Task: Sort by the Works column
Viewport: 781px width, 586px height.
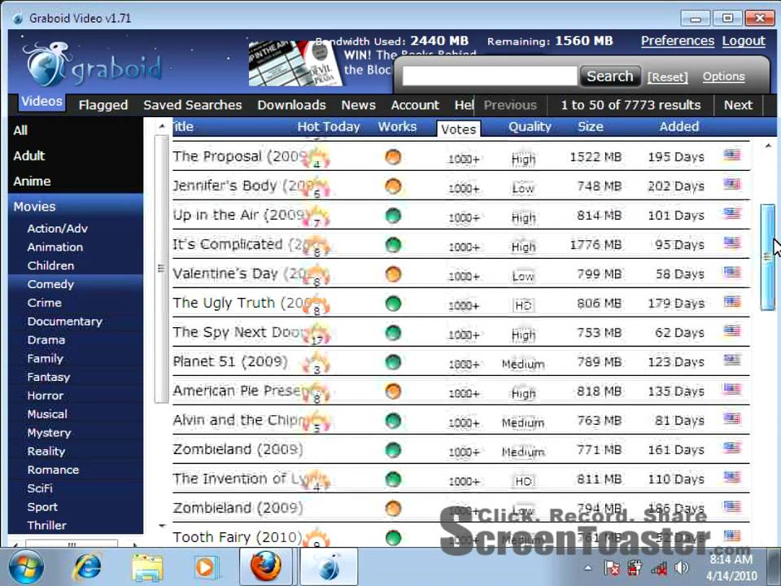Action: [x=397, y=127]
